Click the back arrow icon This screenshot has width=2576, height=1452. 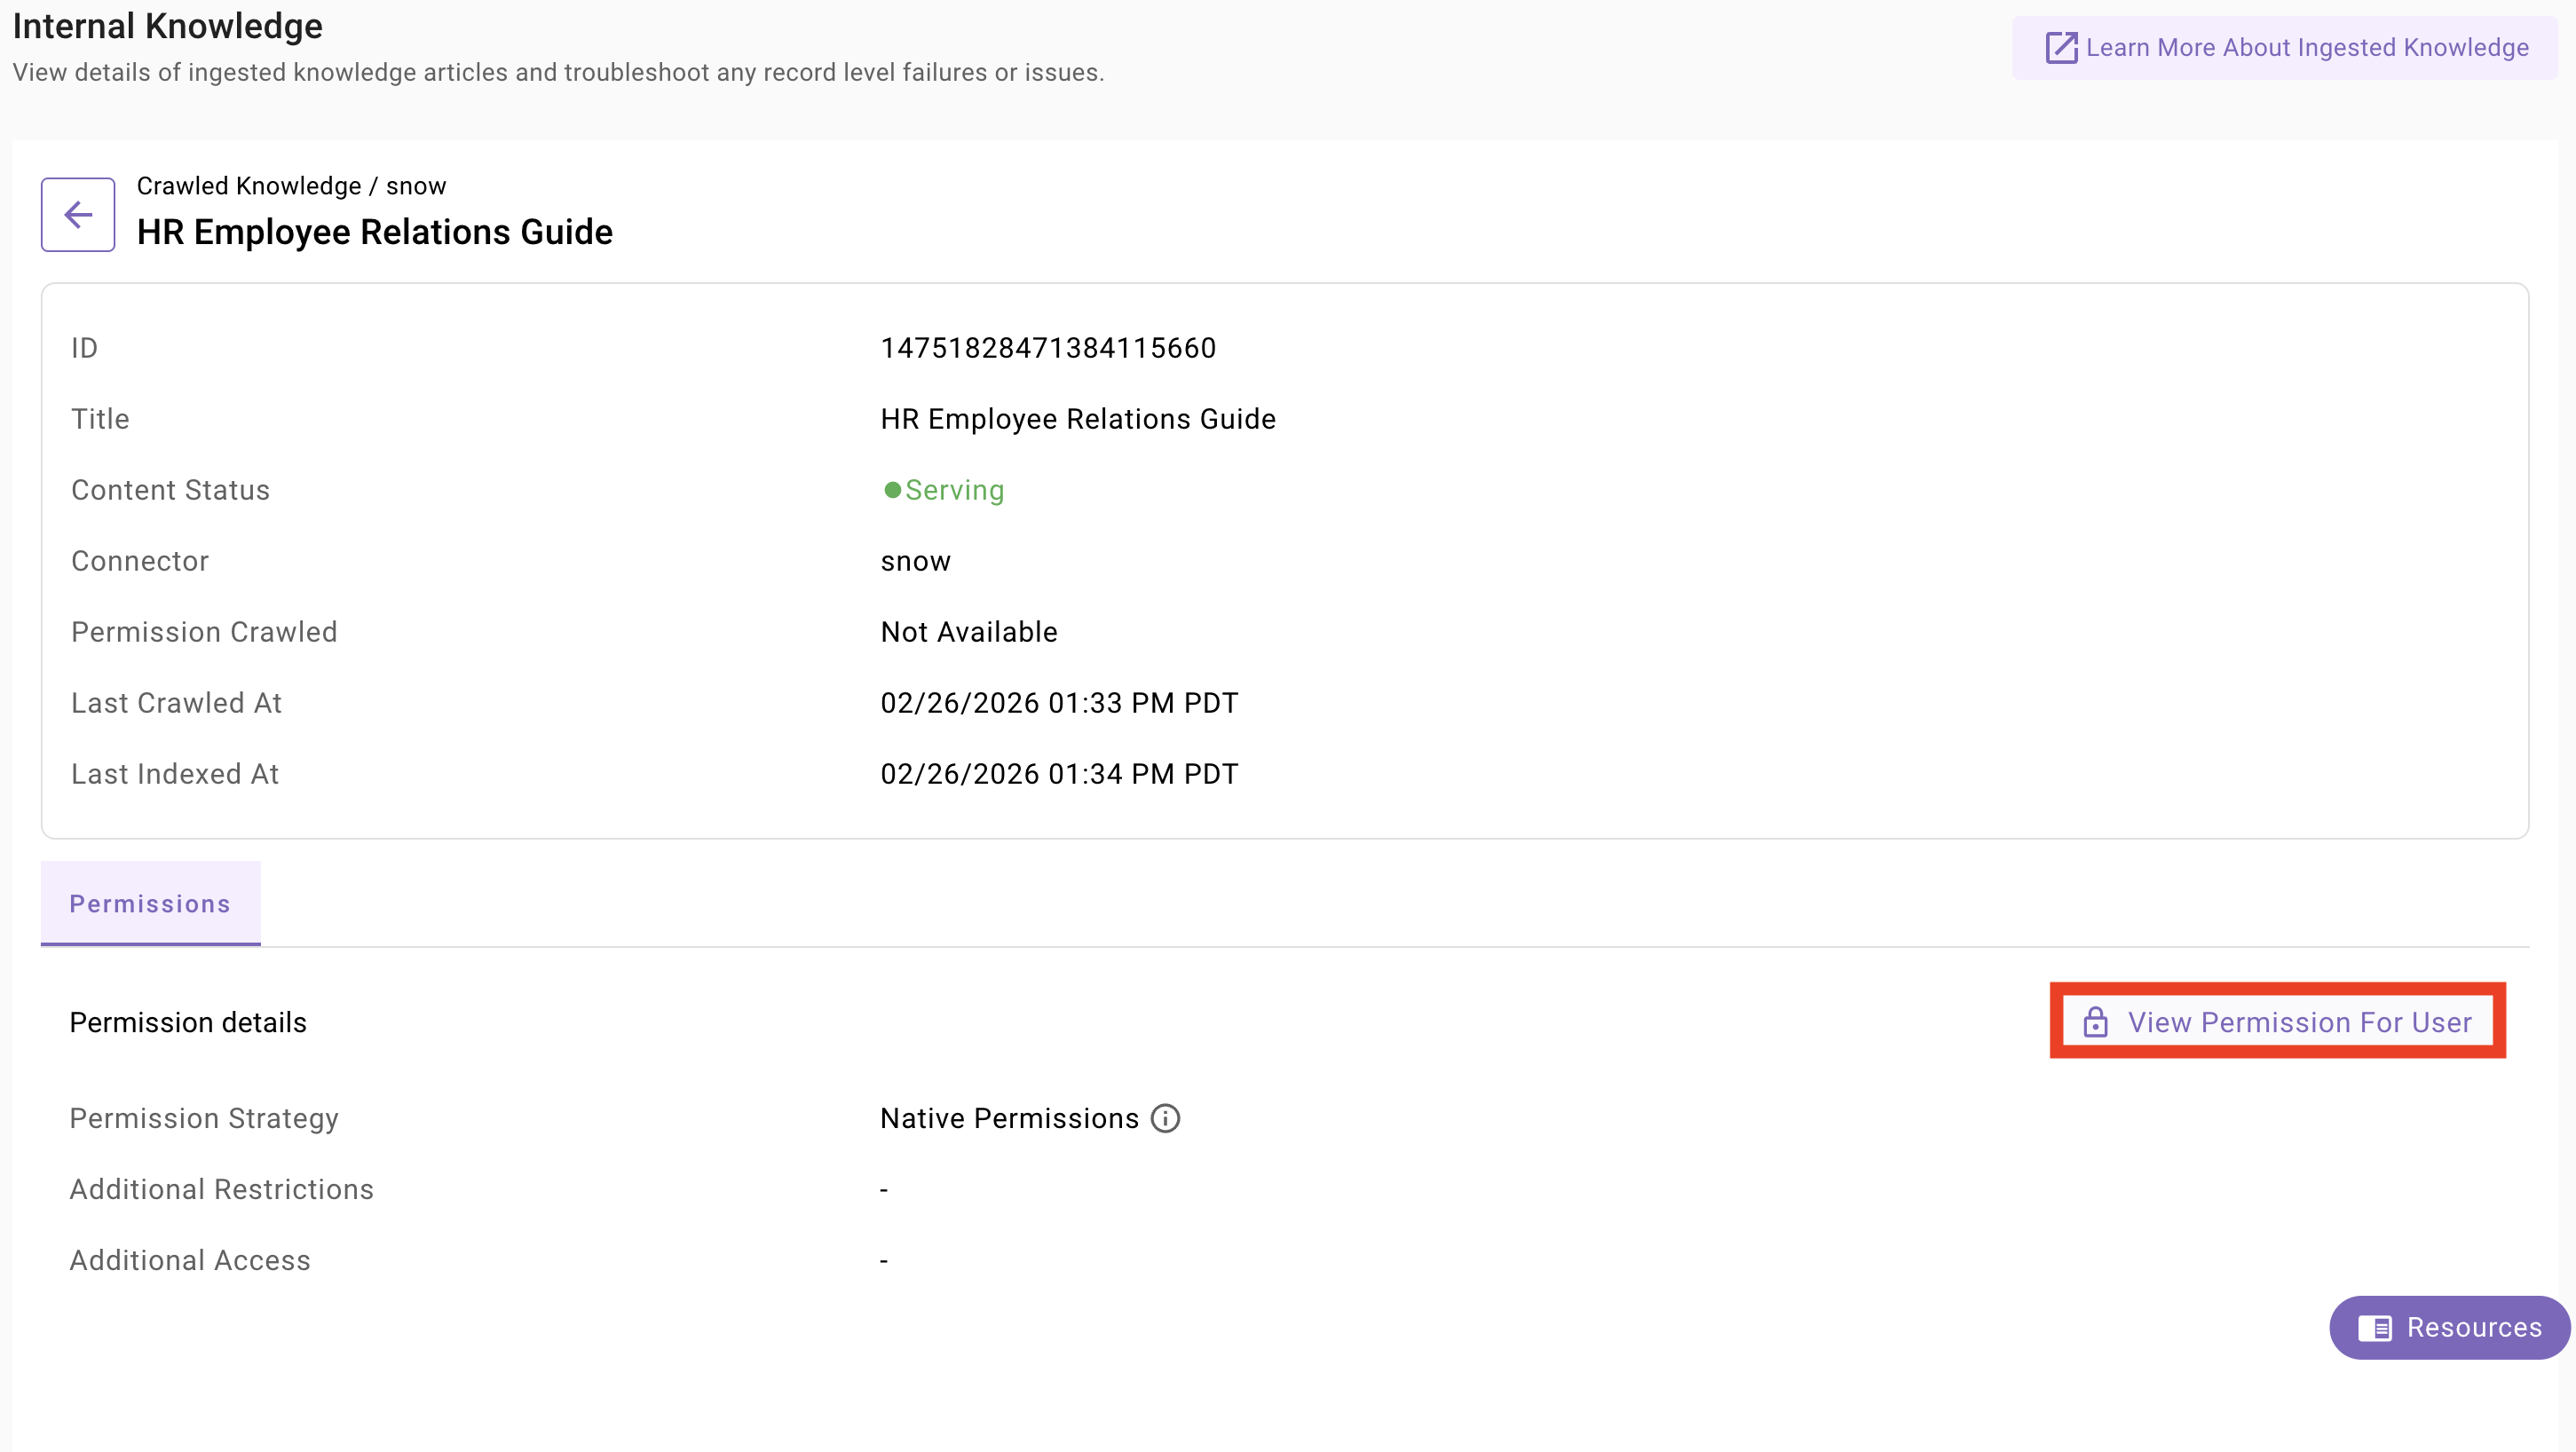click(78, 214)
